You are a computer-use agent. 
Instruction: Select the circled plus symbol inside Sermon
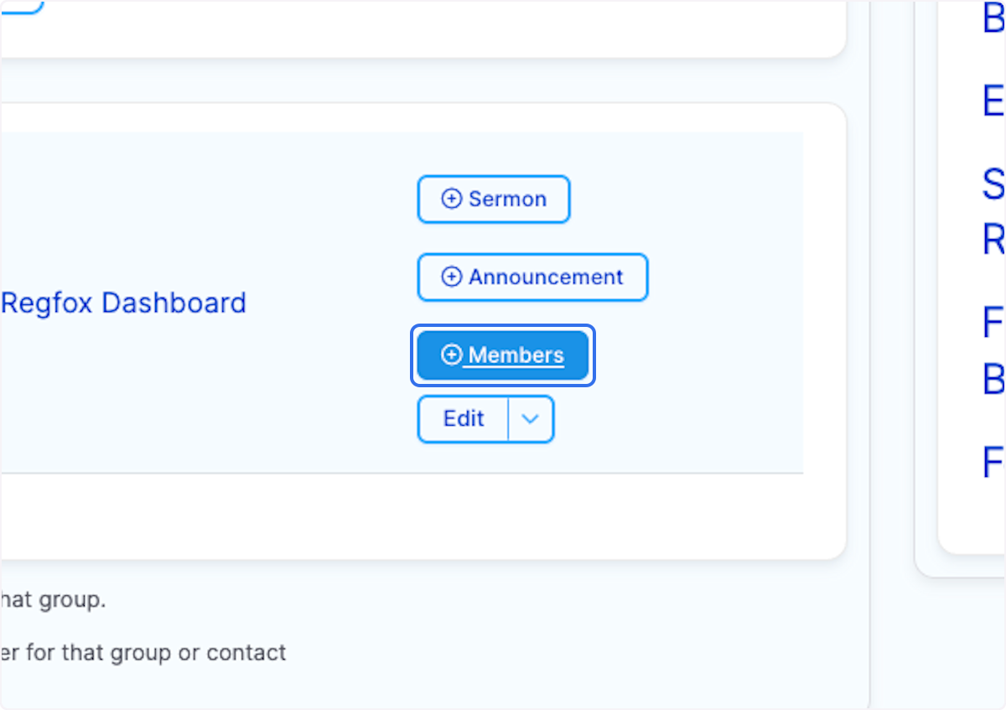[451, 199]
